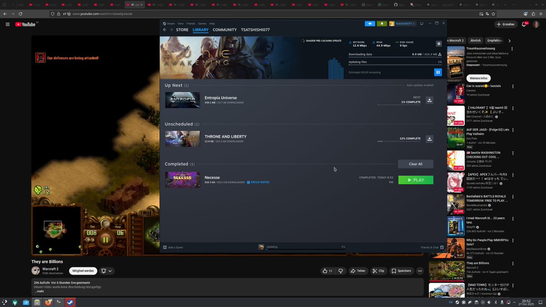The height and width of the screenshot is (307, 546).
Task: Click taskbar clock 20:52
Action: (526, 302)
